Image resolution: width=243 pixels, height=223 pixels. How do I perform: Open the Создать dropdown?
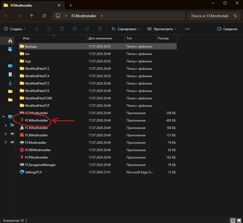coord(15,29)
